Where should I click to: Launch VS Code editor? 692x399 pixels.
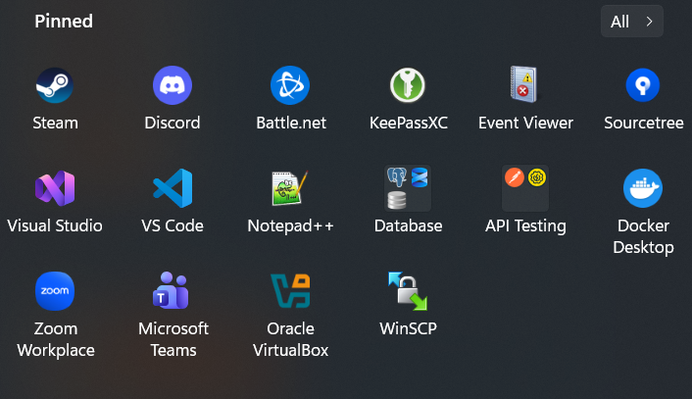pyautogui.click(x=173, y=188)
